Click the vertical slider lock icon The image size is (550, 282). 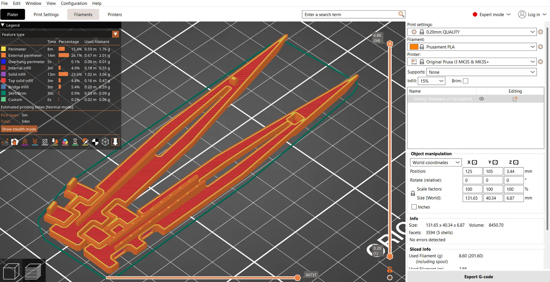click(x=390, y=270)
